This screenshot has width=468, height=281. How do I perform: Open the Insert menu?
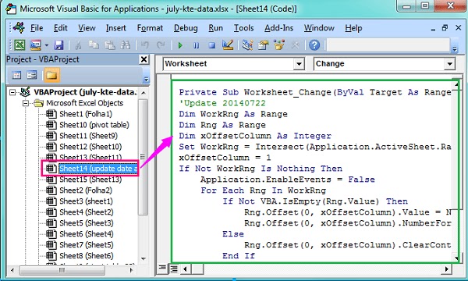tap(115, 28)
